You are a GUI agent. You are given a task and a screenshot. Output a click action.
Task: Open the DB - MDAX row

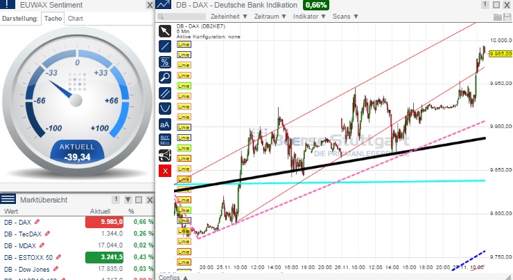pos(77,245)
